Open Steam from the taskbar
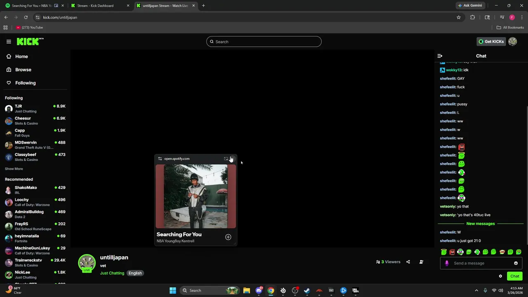 [307, 290]
